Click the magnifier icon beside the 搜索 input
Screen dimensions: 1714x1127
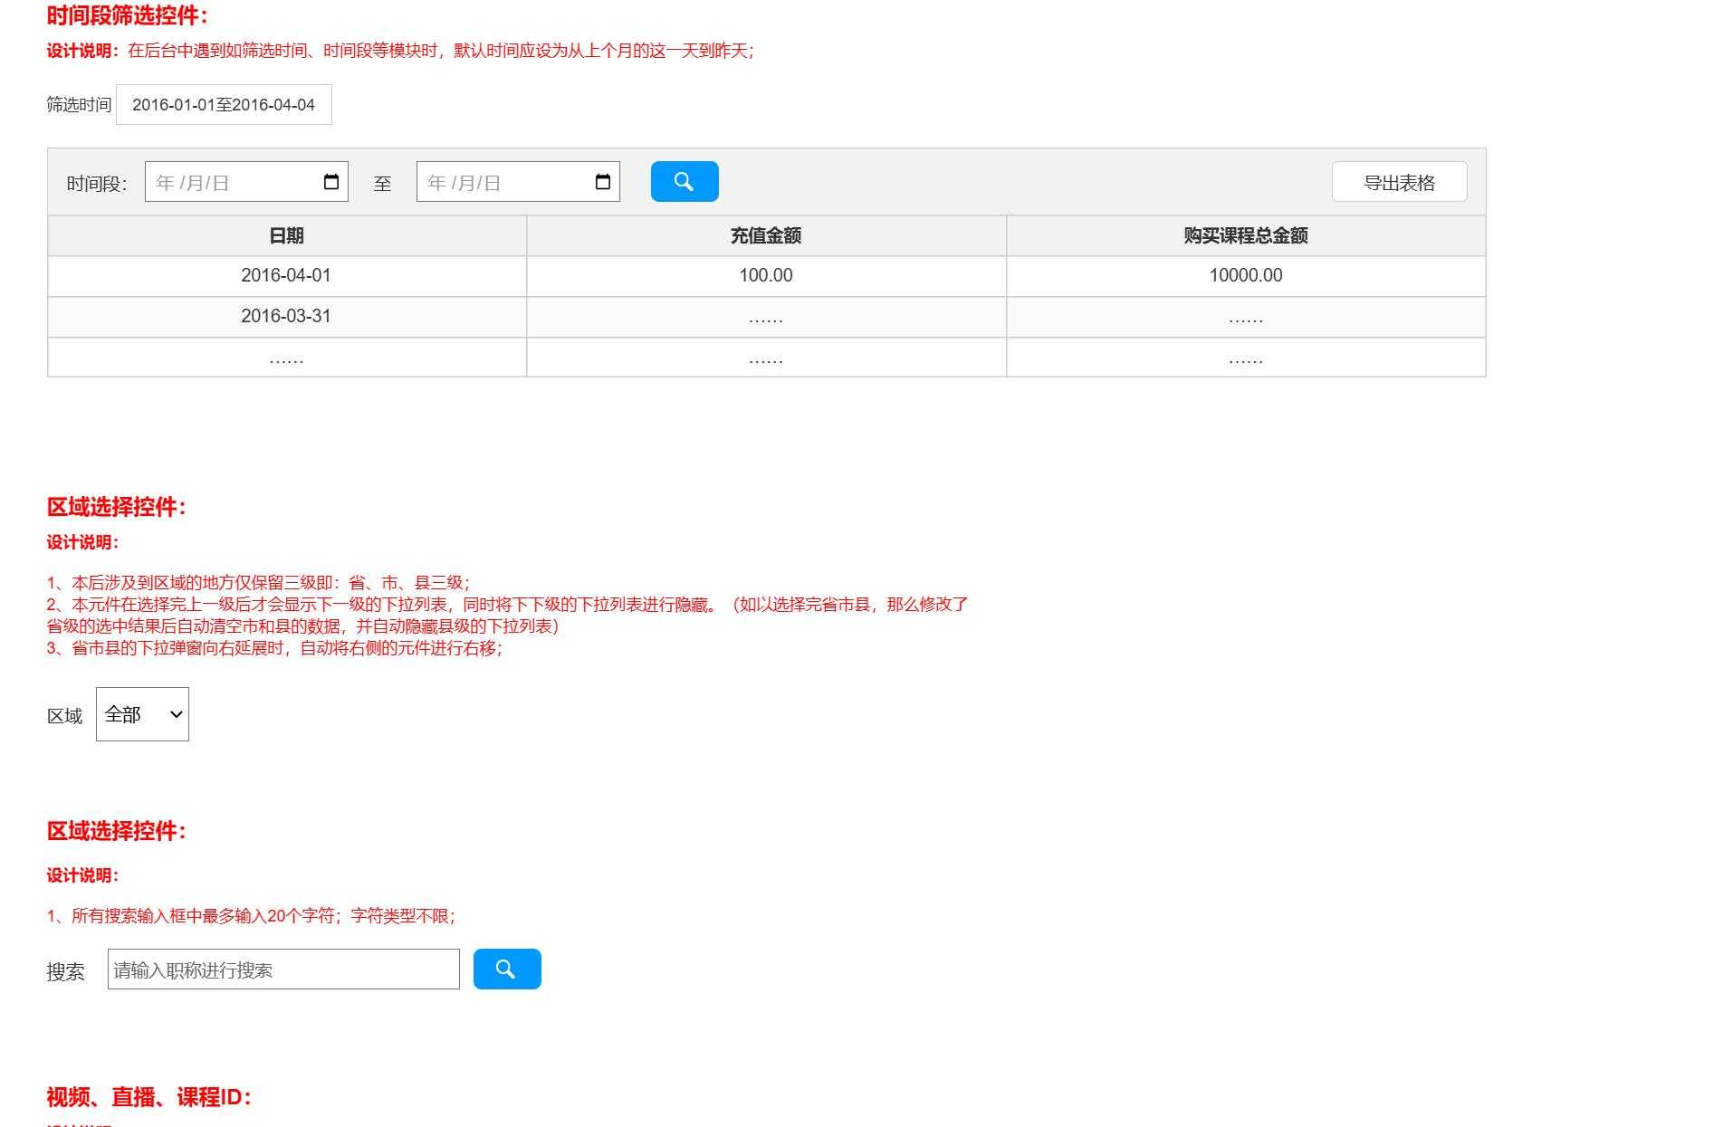(x=506, y=969)
